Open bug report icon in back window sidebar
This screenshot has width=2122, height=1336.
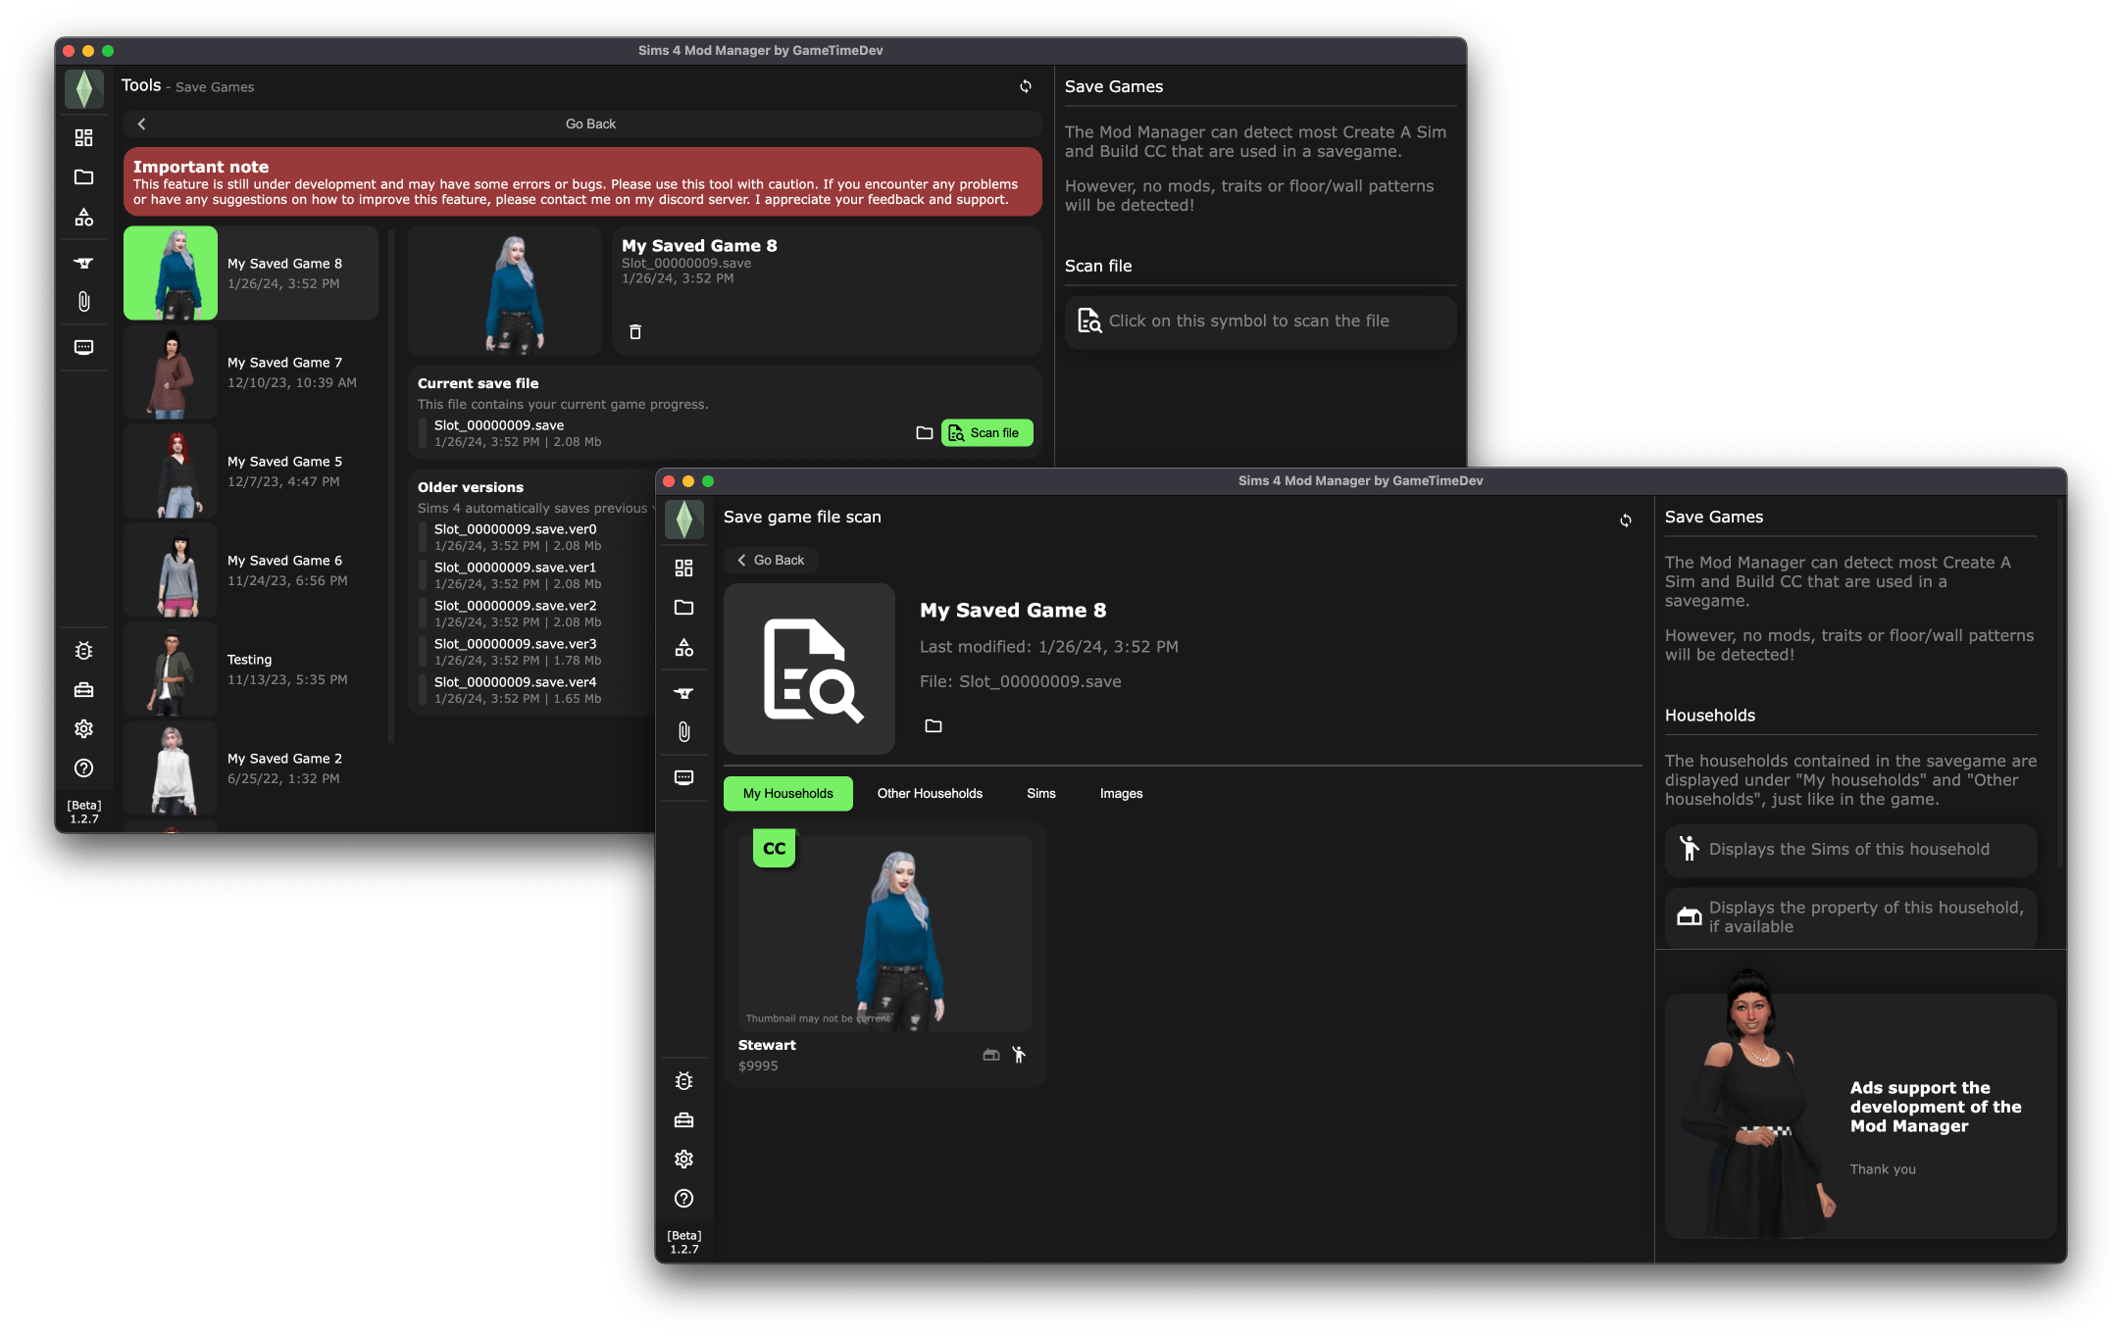tap(84, 651)
